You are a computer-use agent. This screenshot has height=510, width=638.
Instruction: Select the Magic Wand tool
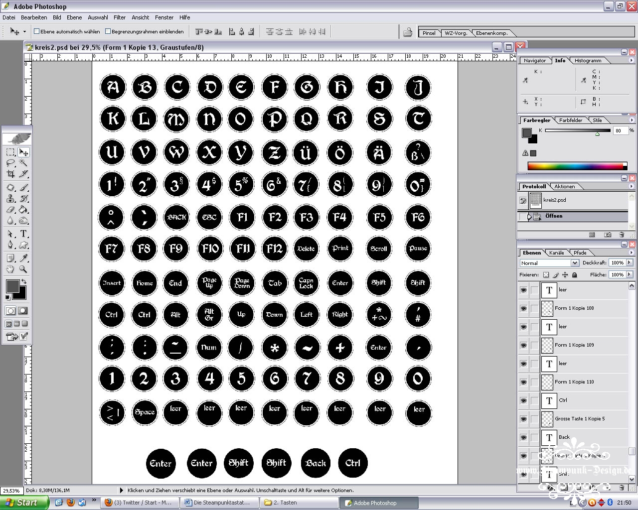(x=23, y=163)
